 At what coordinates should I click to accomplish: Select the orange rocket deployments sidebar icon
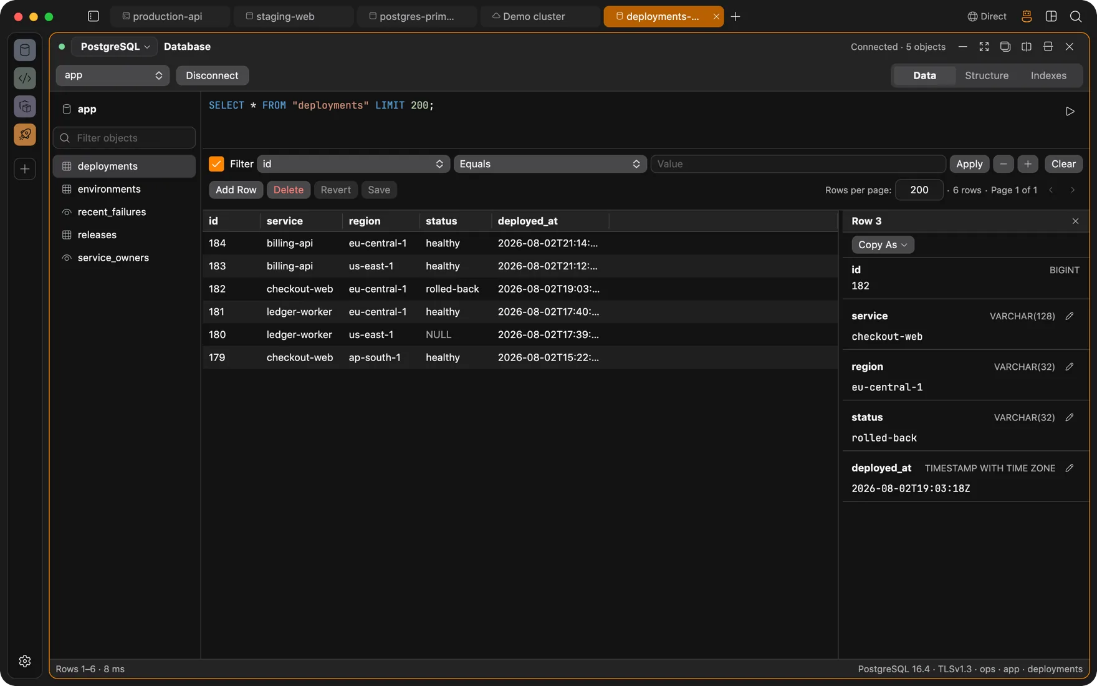click(x=25, y=135)
